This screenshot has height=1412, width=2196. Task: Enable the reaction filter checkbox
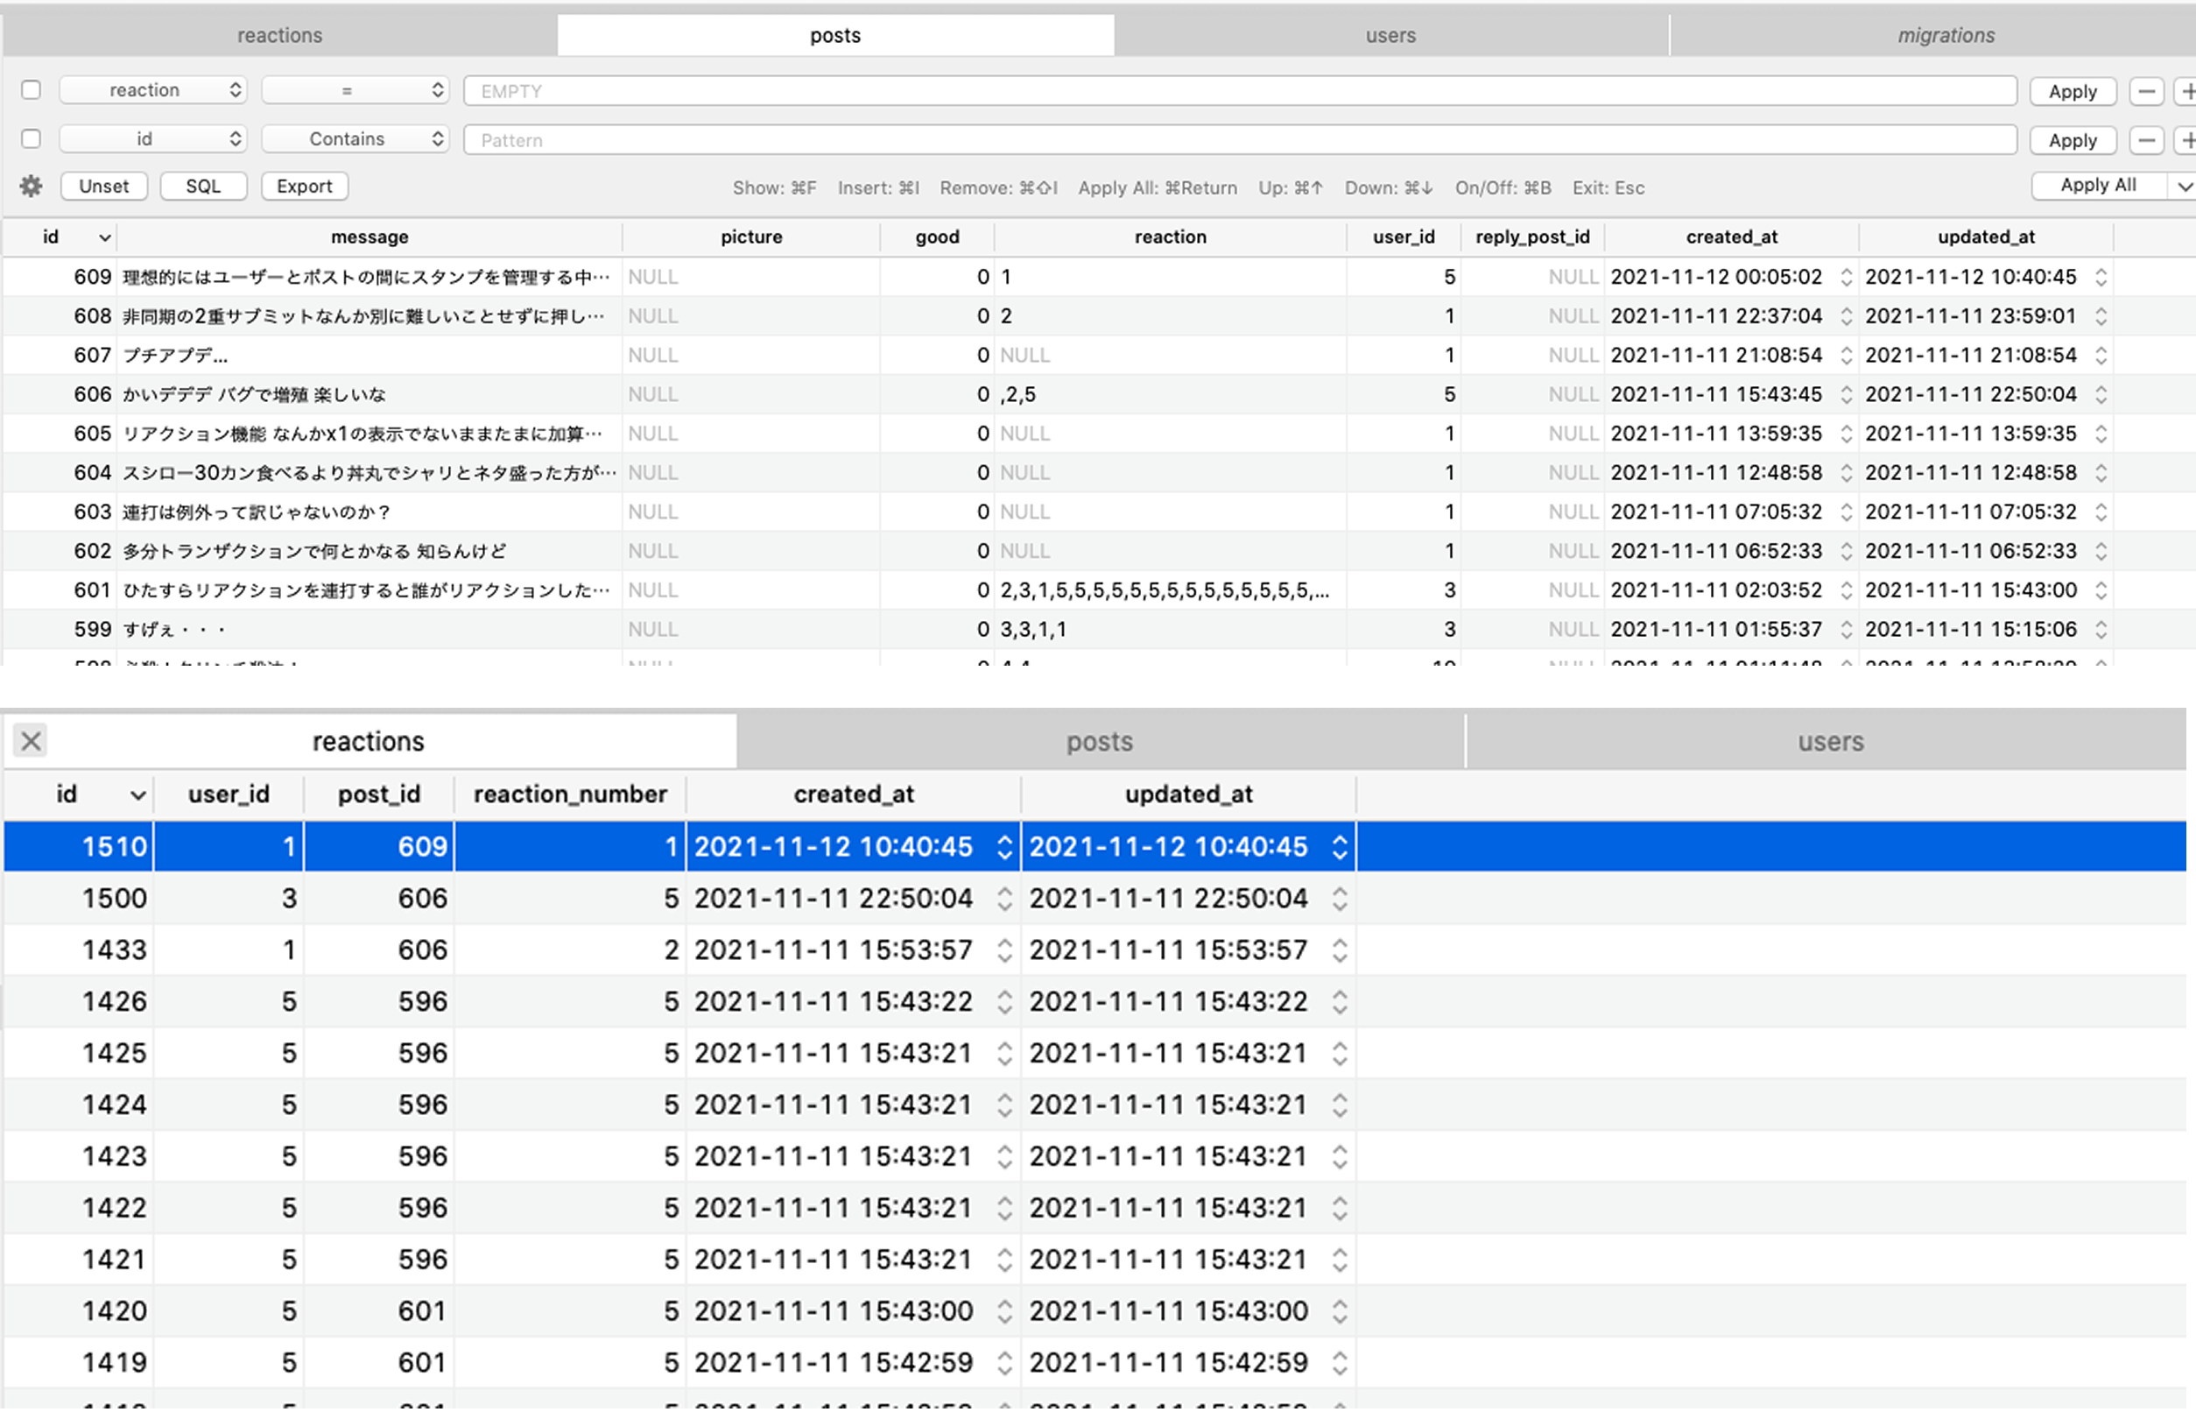(32, 90)
